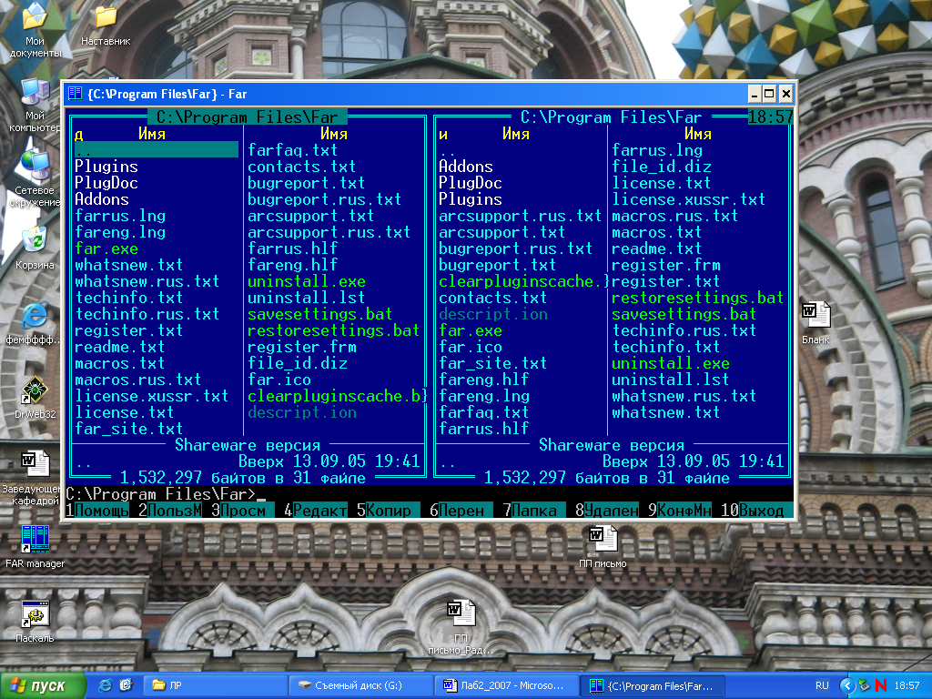The height and width of the screenshot is (699, 932).
Task: Select savesettings.bat in left panel
Action: [319, 314]
